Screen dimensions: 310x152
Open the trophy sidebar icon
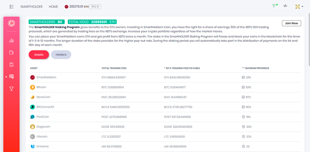[x=11, y=89]
